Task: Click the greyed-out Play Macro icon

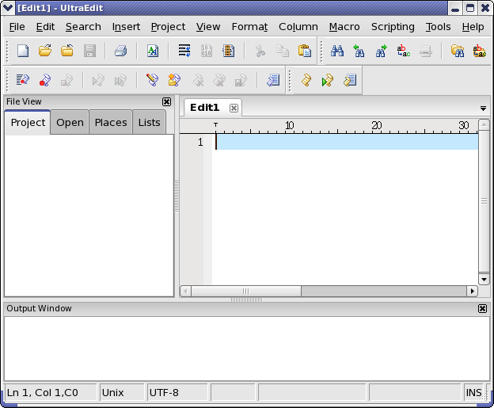Action: pyautogui.click(x=98, y=80)
